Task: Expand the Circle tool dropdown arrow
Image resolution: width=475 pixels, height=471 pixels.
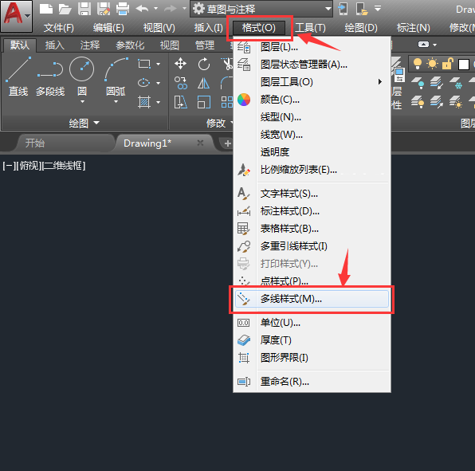Action: pos(82,102)
